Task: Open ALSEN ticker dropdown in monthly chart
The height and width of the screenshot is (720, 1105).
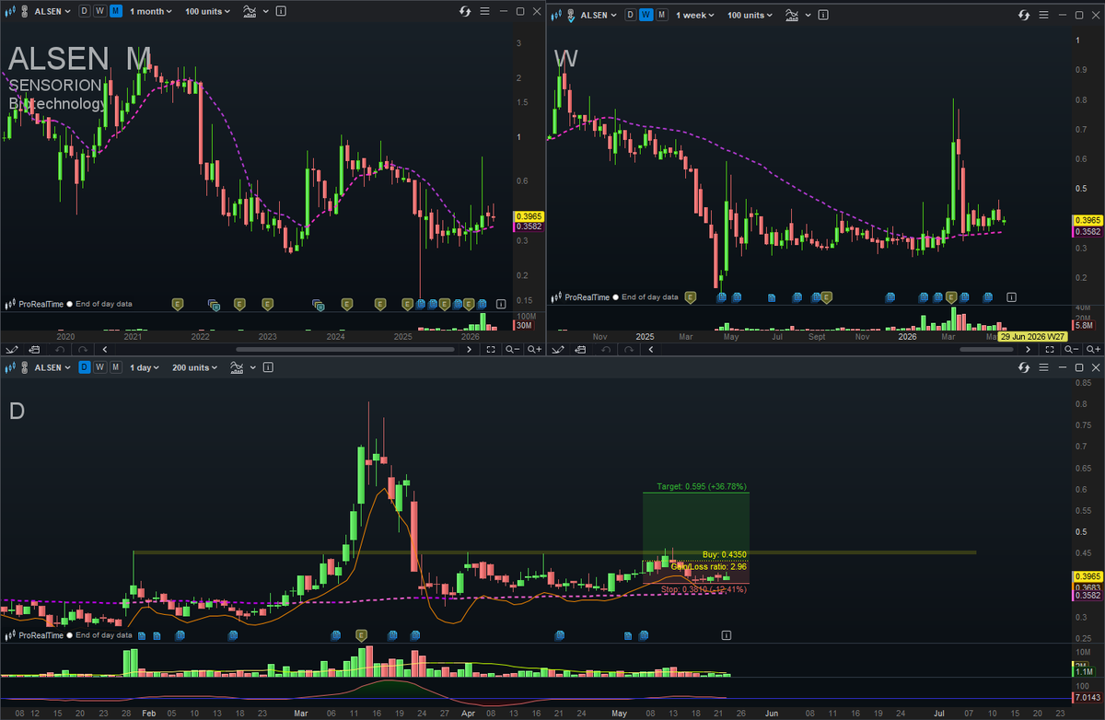Action: click(x=52, y=12)
